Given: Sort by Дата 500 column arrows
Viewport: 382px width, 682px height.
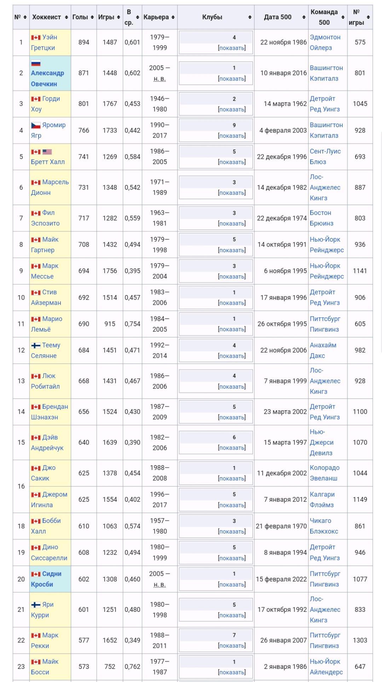Looking at the screenshot, I should pos(304,17).
